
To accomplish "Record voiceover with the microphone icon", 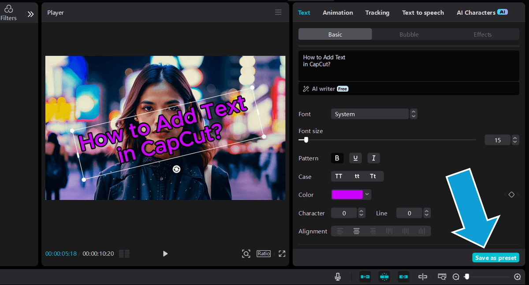I will [338, 277].
